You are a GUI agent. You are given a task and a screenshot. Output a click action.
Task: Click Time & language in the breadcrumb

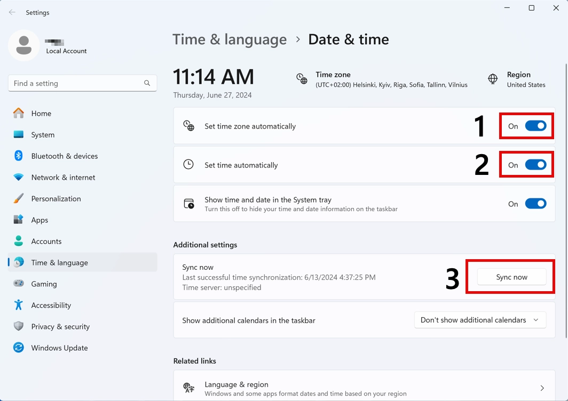point(230,39)
